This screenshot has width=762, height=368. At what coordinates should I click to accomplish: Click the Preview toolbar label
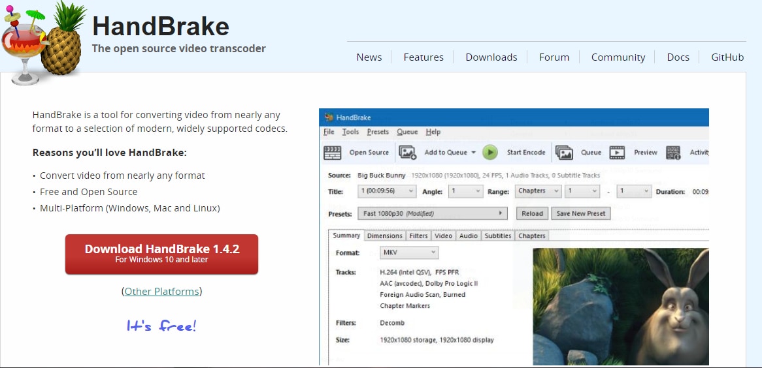646,153
